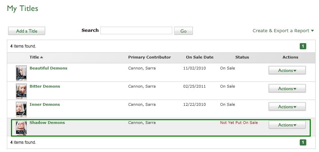Viewport: 319px width, 152px height.
Task: Click the Inner Demons book cover thumbnail
Action: tap(21, 109)
